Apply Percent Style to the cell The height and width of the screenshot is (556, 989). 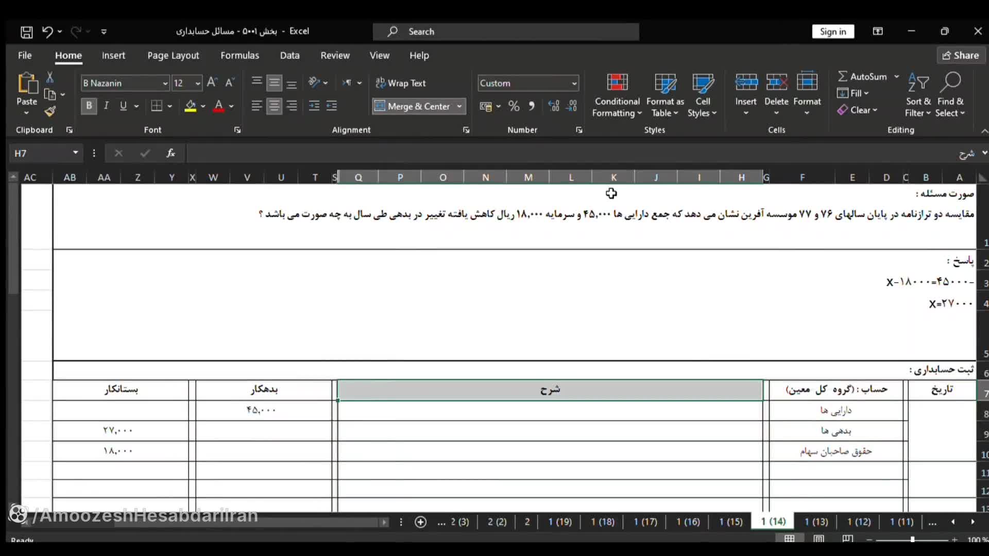[514, 106]
